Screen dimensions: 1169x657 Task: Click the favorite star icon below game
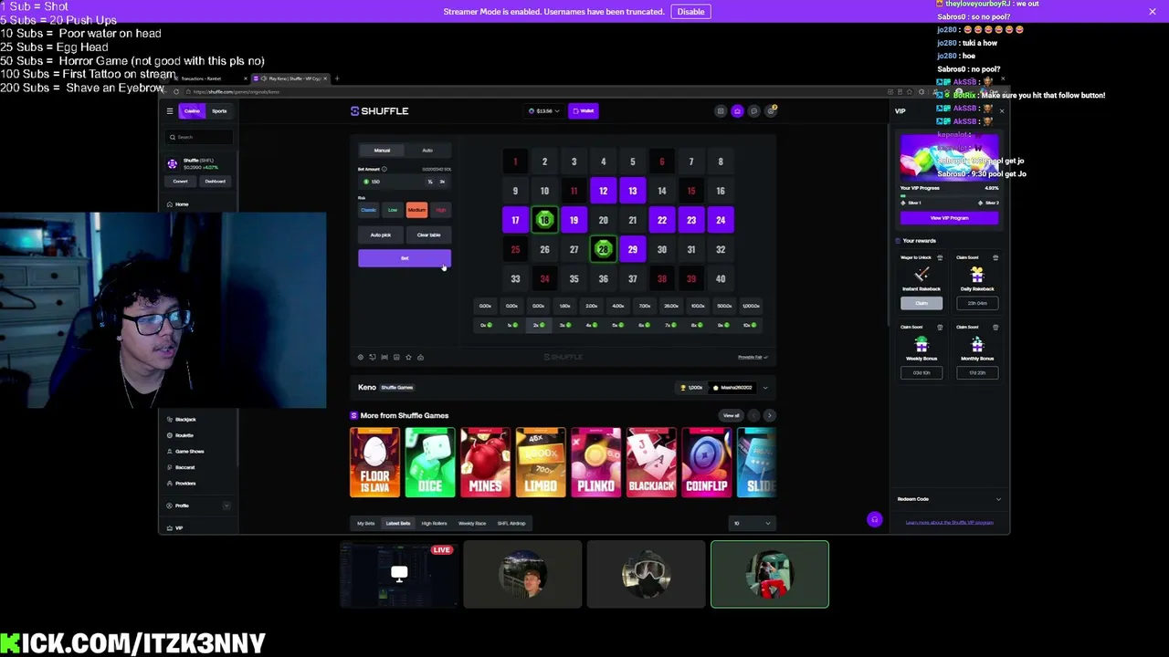click(x=408, y=357)
